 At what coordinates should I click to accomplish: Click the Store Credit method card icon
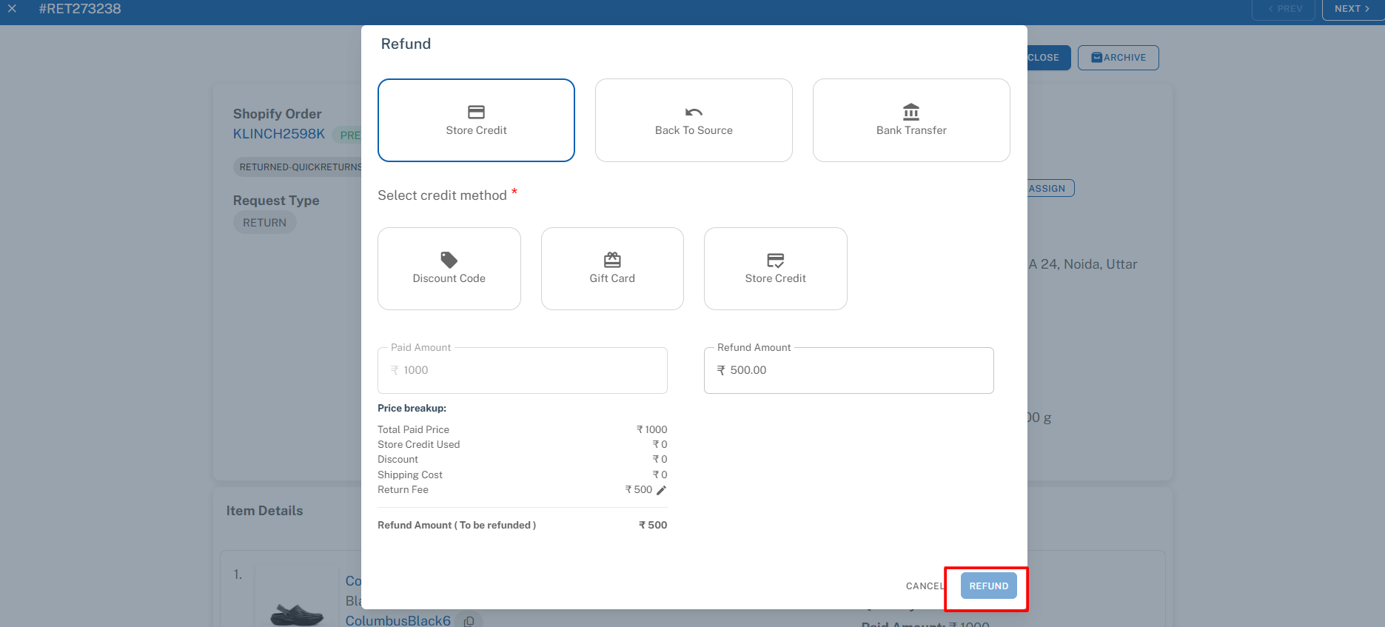pos(775,260)
